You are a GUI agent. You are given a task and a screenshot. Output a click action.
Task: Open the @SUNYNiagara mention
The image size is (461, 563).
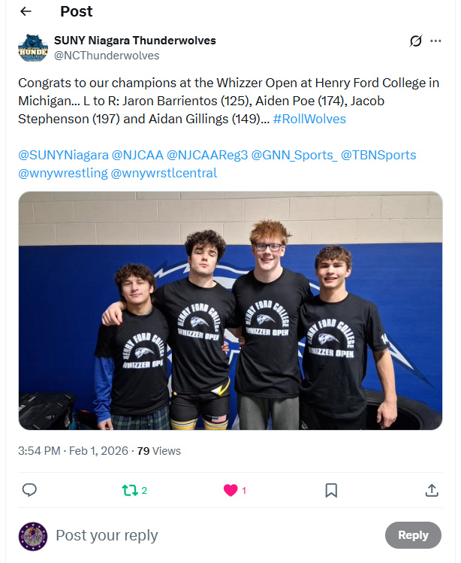tap(64, 155)
